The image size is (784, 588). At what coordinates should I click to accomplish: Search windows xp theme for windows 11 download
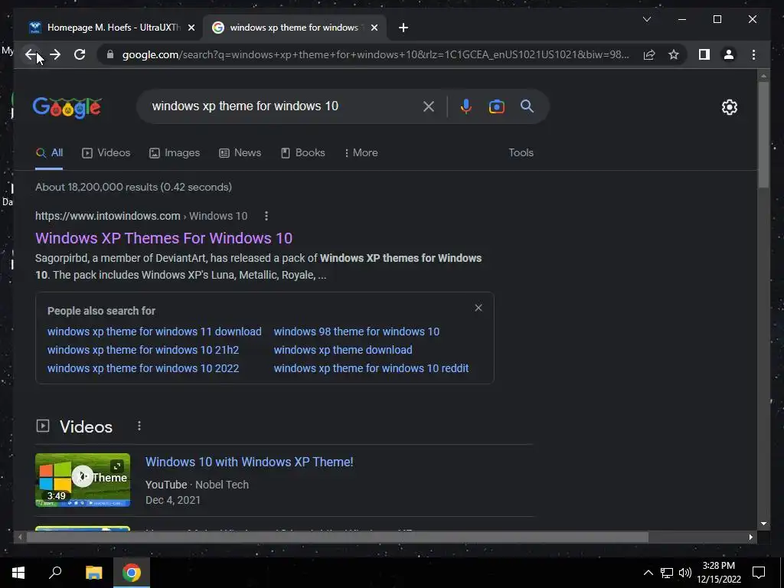pos(154,332)
